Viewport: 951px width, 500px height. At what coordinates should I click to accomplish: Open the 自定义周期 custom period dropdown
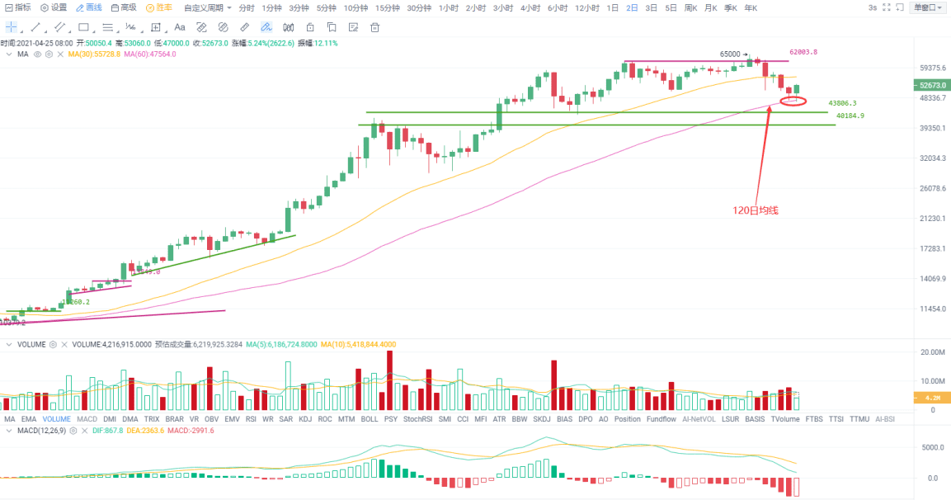[x=207, y=8]
